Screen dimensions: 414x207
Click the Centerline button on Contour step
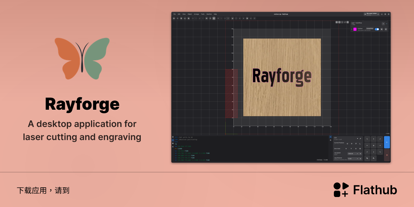click(370, 29)
